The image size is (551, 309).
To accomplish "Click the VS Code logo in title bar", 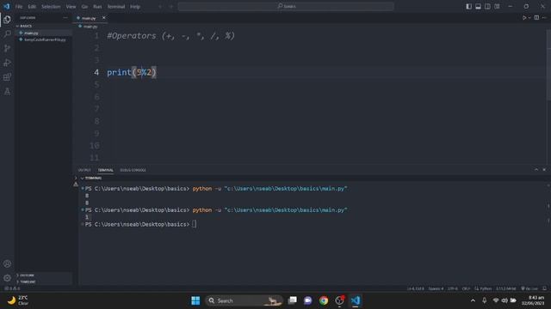I will [x=7, y=6].
